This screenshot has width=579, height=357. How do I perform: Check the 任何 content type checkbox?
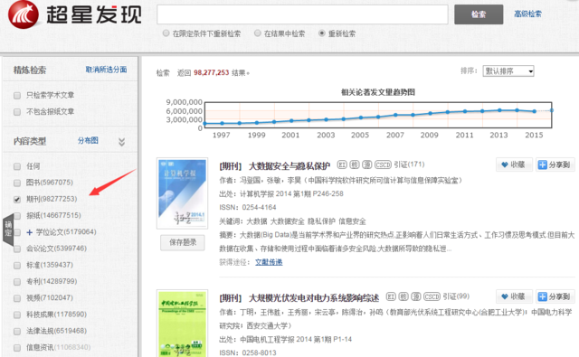pos(17,166)
